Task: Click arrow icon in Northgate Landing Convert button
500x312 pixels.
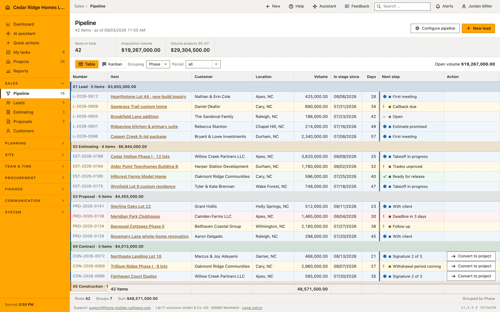Action: click(453, 256)
